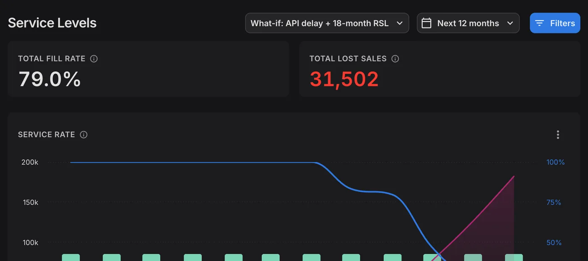Viewport: 588px width, 261px height.
Task: Click the 100k left axis label
Action: [x=30, y=243]
